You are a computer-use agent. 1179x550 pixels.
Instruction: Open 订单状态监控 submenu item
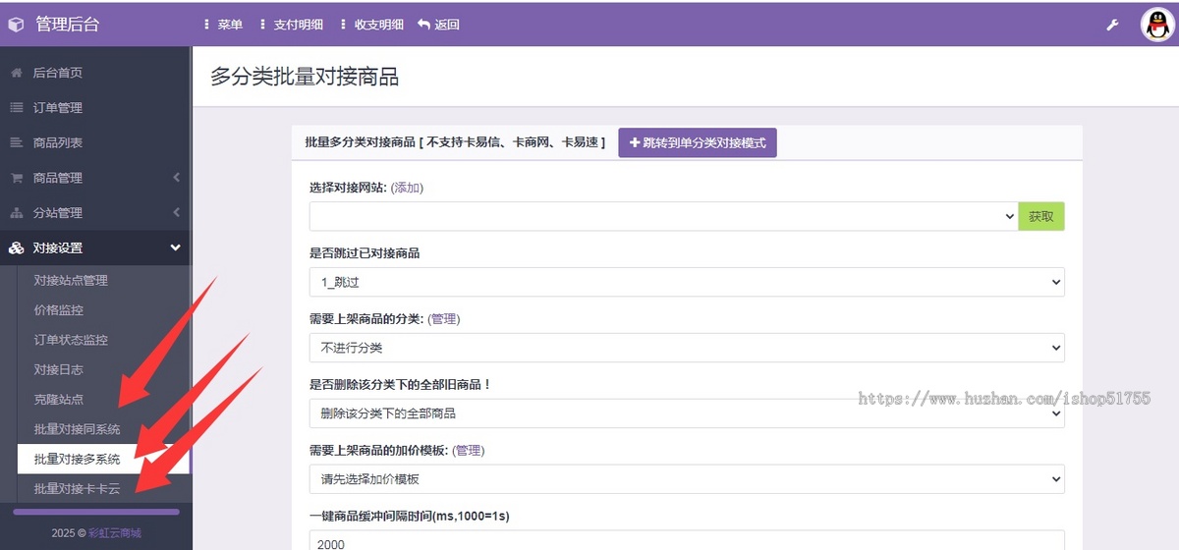[x=71, y=340]
